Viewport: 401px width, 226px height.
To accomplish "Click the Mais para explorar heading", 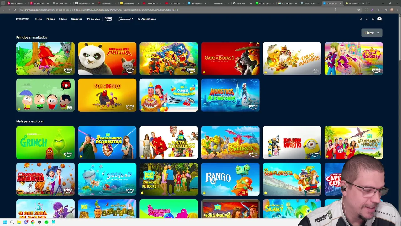I will 30,121.
